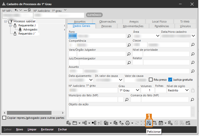Click the Novo button

point(19,130)
